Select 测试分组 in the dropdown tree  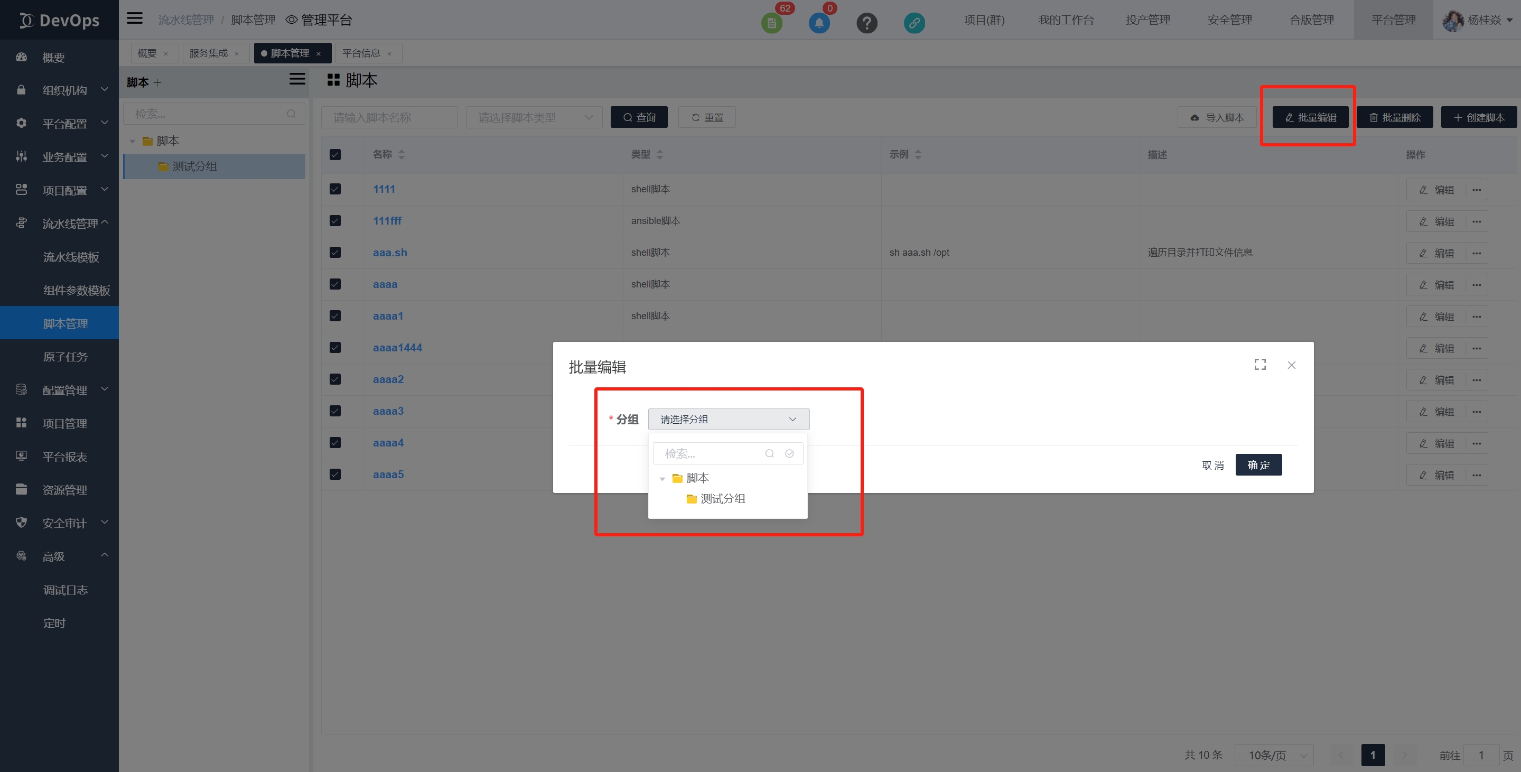click(x=722, y=499)
